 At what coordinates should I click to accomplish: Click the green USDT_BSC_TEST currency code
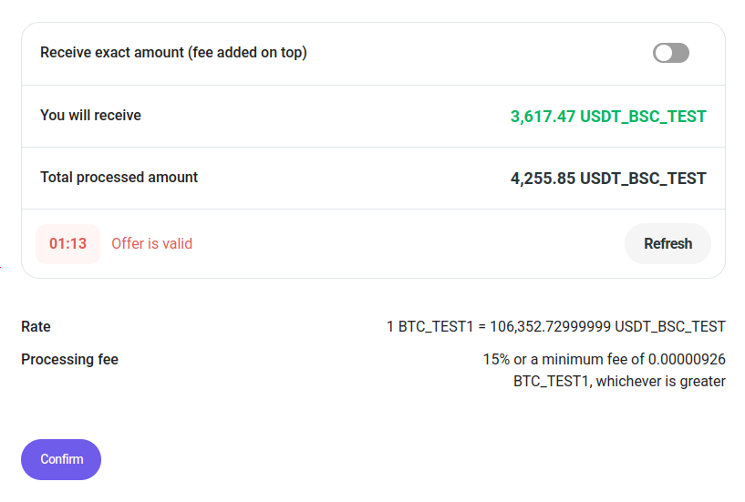tap(643, 117)
